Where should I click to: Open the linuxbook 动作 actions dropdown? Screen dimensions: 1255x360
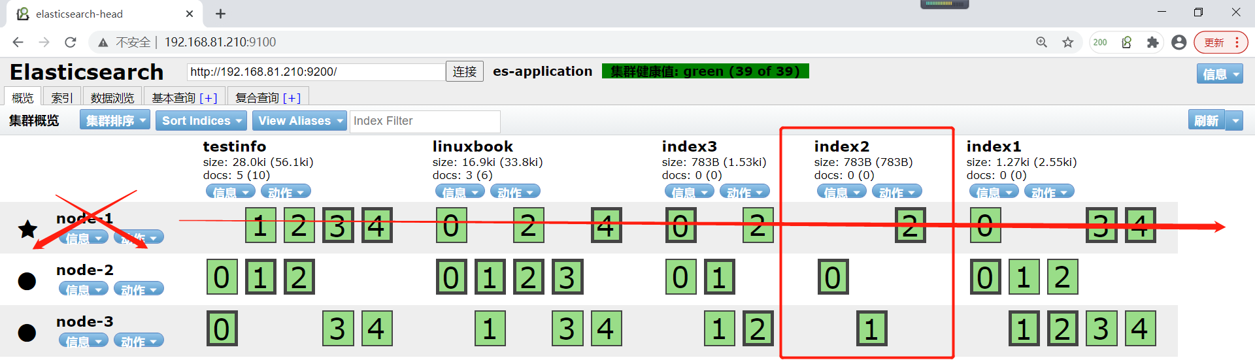tap(515, 192)
